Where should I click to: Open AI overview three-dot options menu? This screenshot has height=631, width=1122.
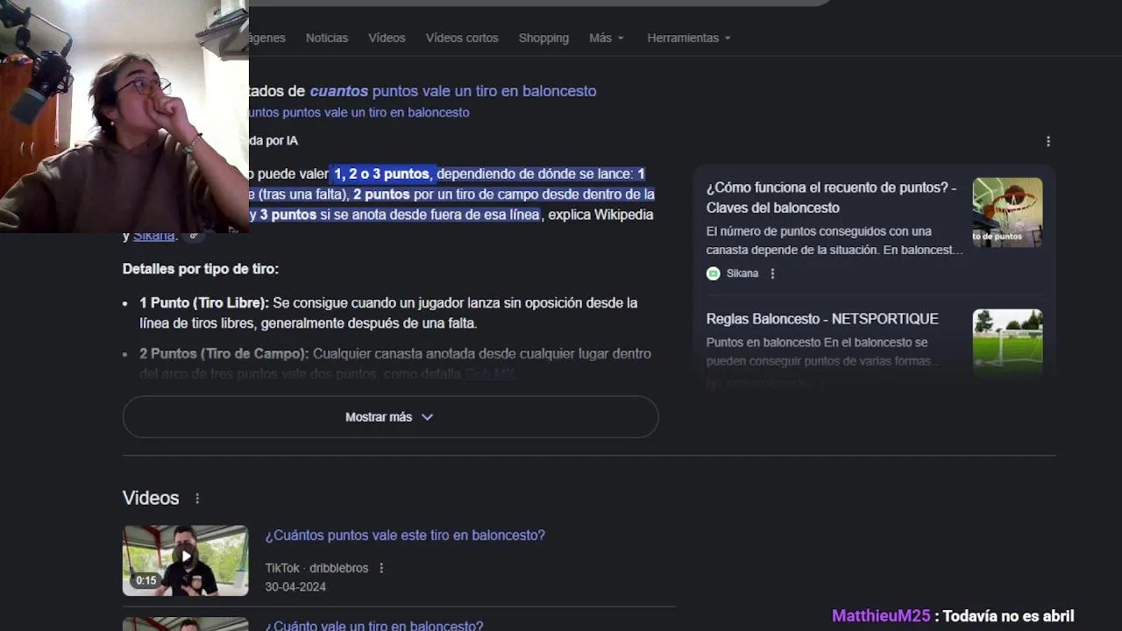(1048, 141)
